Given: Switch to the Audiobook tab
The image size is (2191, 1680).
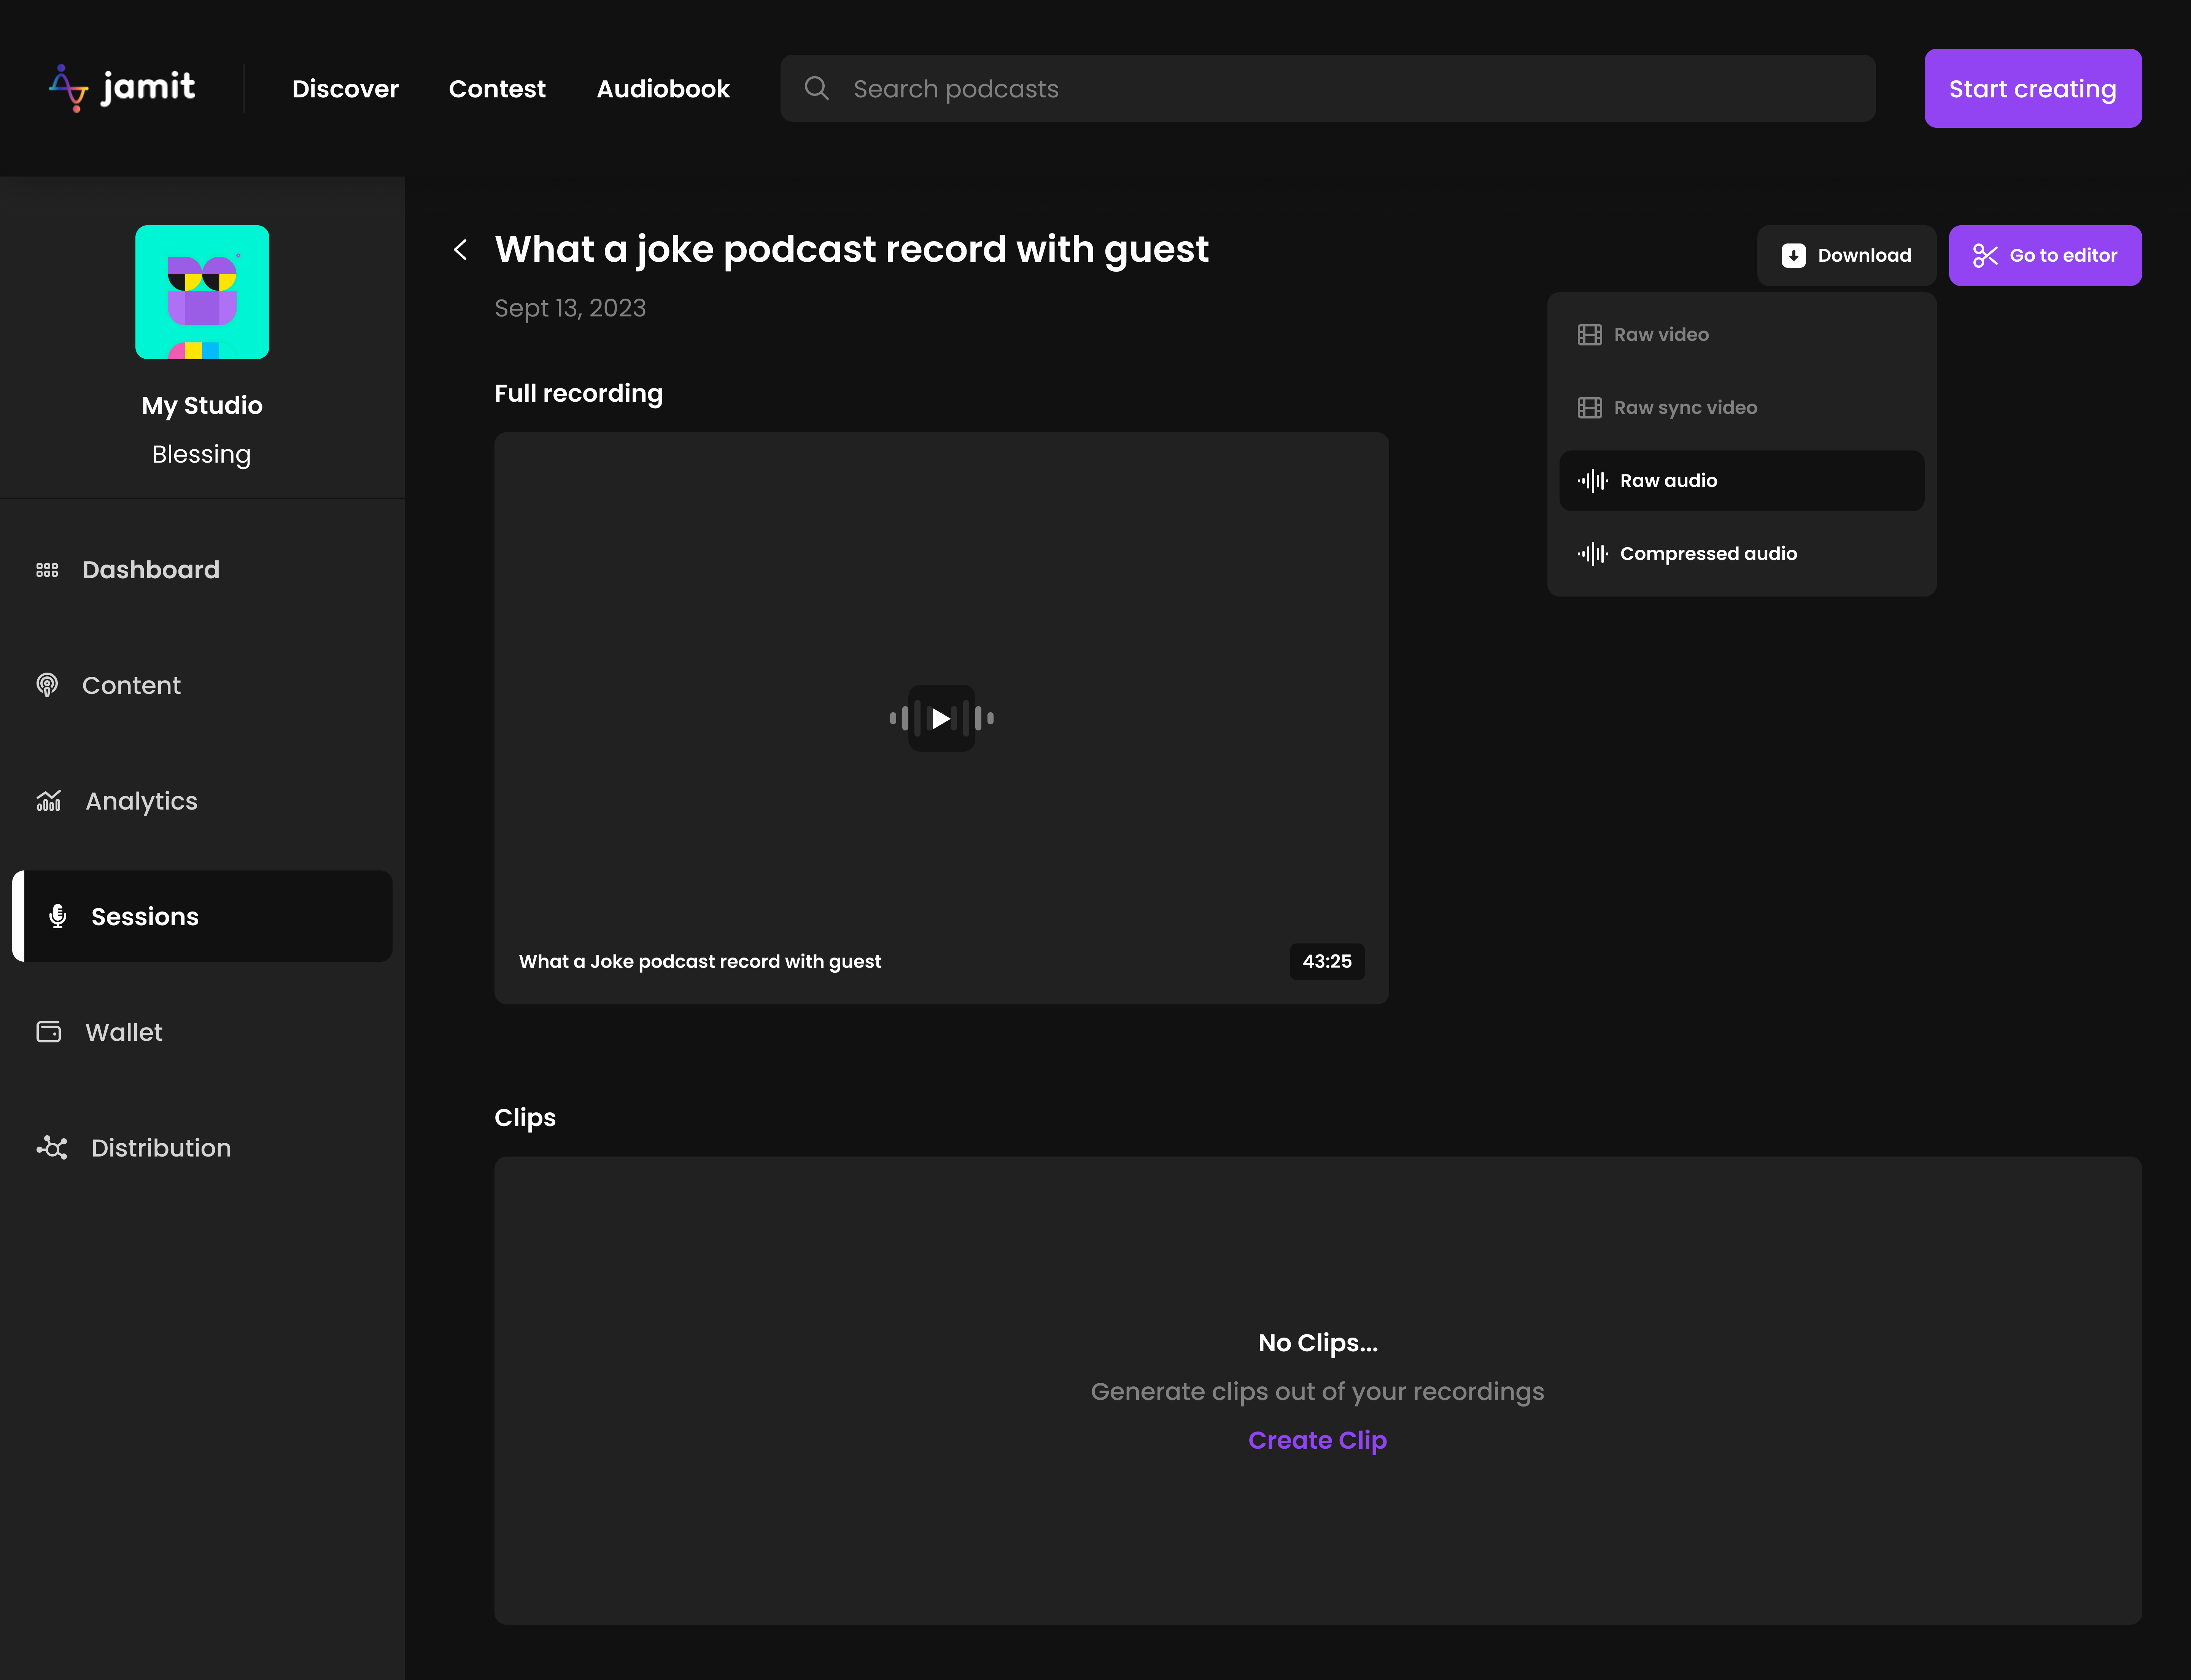Looking at the screenshot, I should pos(663,88).
